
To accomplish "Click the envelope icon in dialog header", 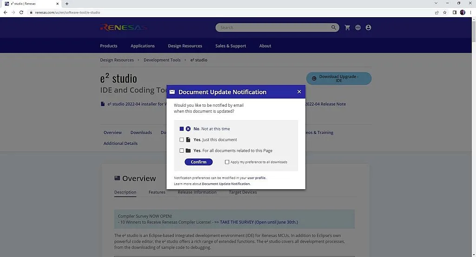I will (x=172, y=92).
